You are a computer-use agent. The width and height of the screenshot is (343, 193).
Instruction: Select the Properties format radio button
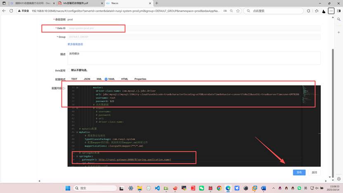point(132,79)
